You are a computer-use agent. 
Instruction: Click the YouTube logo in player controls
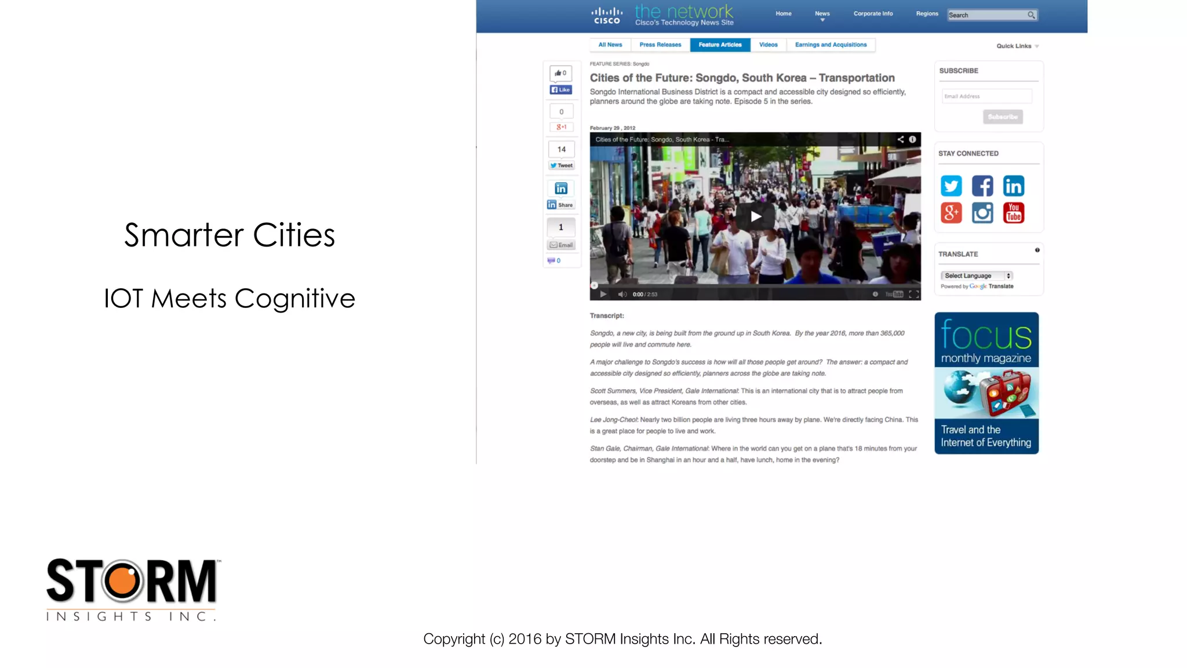[894, 294]
